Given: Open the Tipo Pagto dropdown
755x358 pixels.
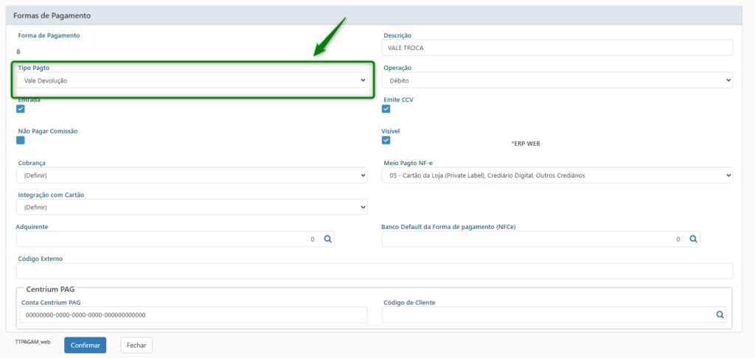Looking at the screenshot, I should pos(192,80).
